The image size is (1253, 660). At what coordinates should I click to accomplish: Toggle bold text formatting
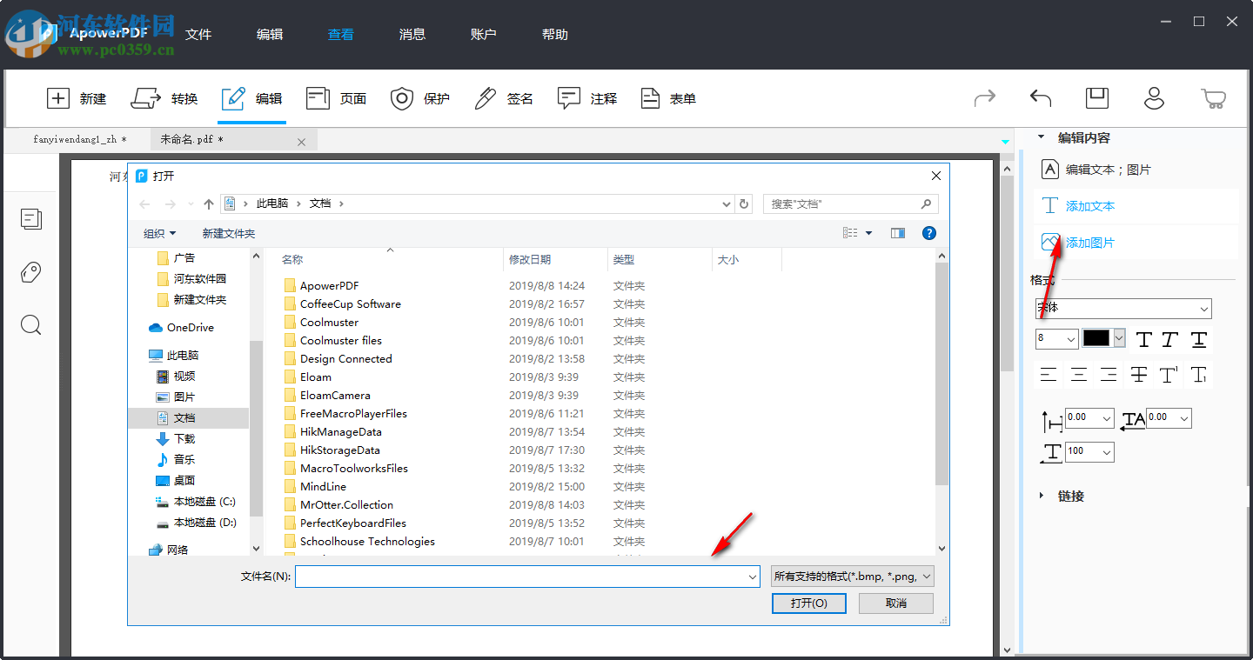click(x=1143, y=339)
